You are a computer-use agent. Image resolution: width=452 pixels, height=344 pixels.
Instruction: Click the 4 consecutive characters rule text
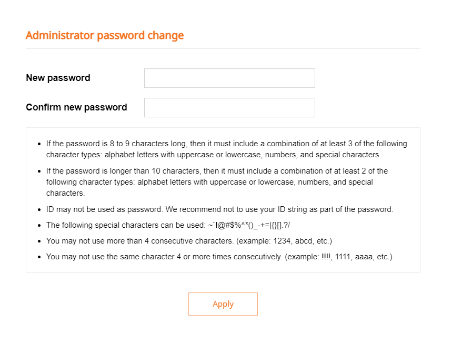(189, 241)
